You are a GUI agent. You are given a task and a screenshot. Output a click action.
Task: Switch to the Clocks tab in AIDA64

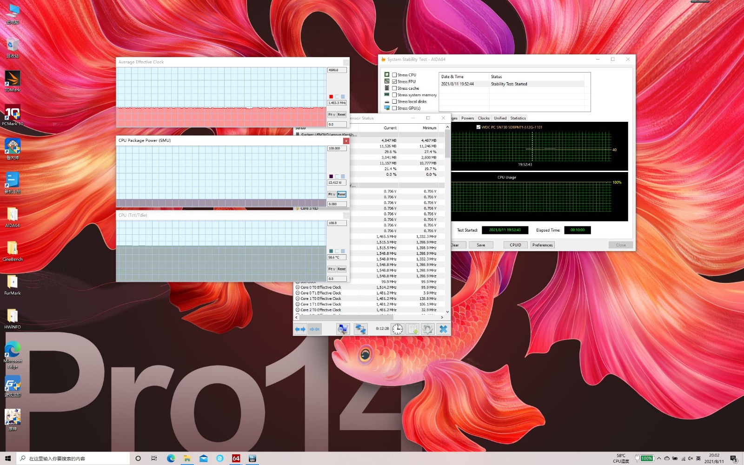click(484, 118)
